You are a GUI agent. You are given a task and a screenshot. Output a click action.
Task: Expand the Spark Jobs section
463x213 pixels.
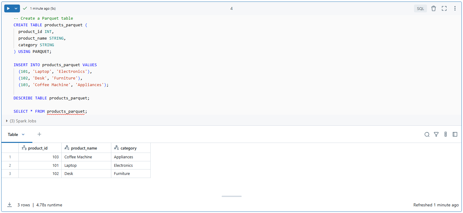coord(7,121)
